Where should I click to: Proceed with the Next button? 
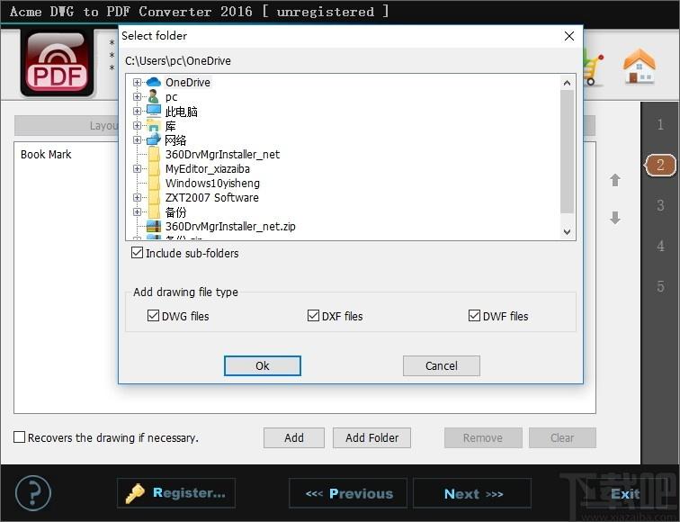[x=472, y=493]
